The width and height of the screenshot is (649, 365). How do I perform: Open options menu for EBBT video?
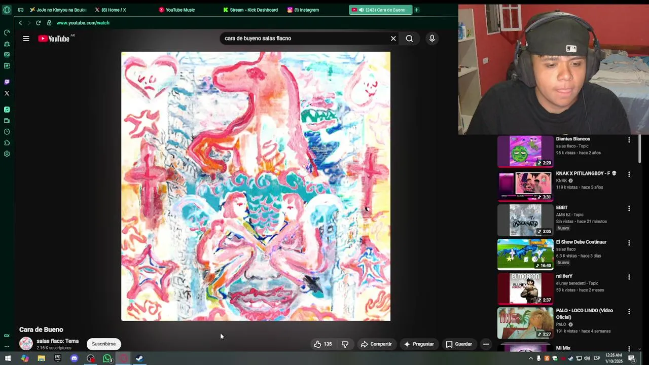pyautogui.click(x=629, y=208)
